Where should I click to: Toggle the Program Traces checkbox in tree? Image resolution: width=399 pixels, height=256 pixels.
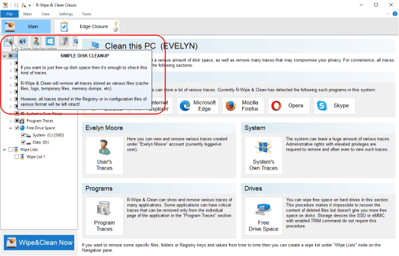click(16, 121)
